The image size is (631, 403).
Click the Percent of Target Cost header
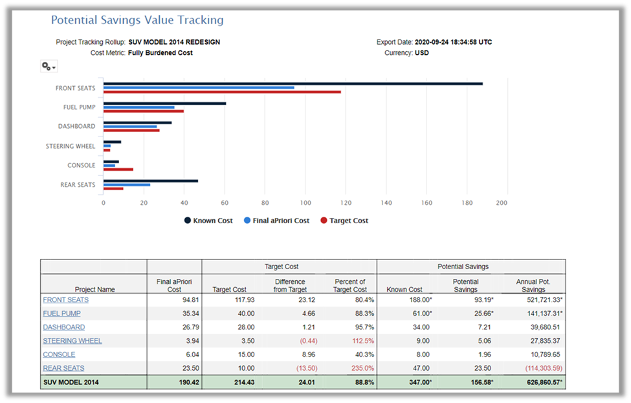coord(349,285)
